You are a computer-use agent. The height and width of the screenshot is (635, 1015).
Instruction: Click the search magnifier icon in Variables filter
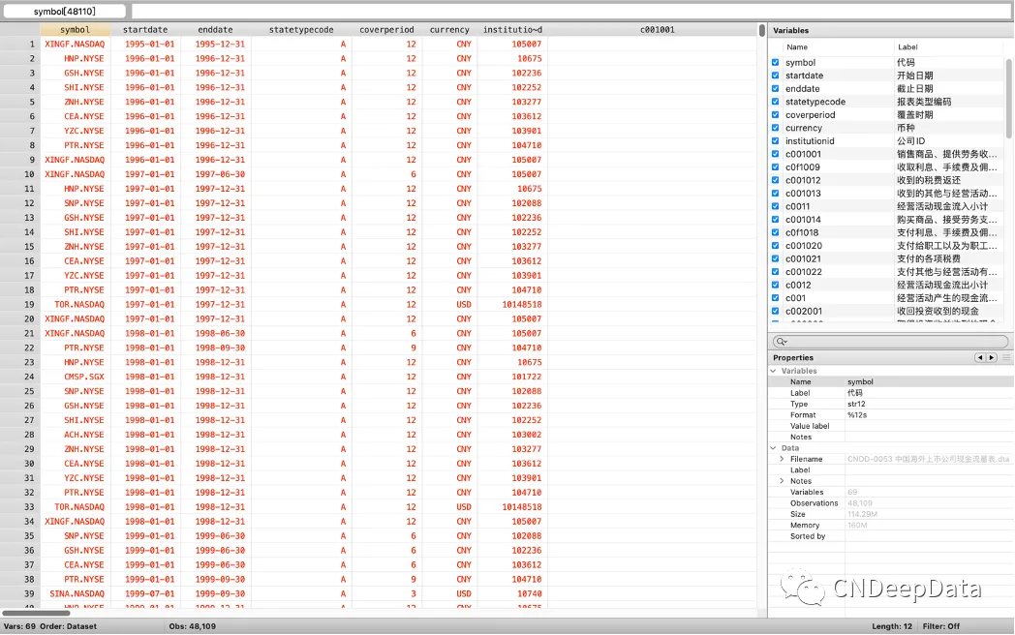click(782, 342)
